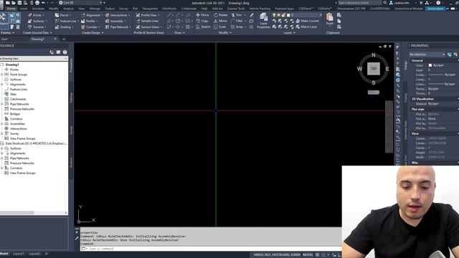Click the Profile View tool
459x258 pixels.
(x=148, y=15)
